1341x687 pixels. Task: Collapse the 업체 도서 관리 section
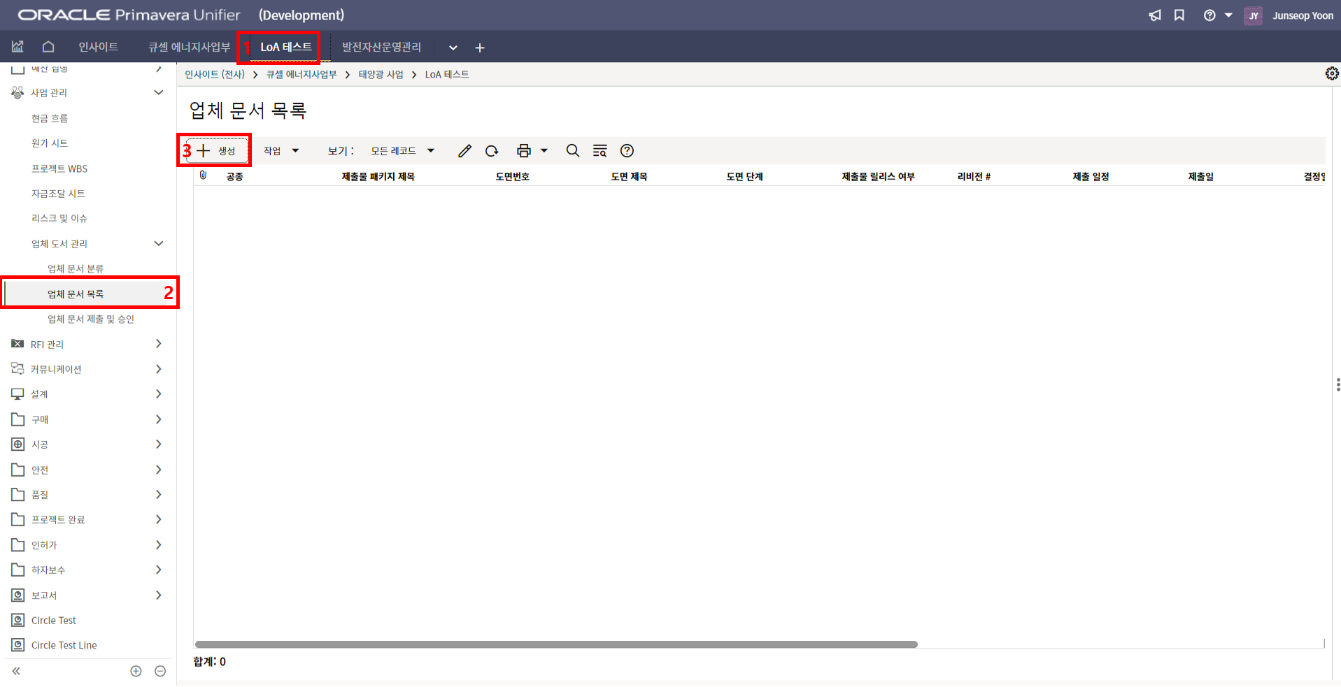coord(158,243)
